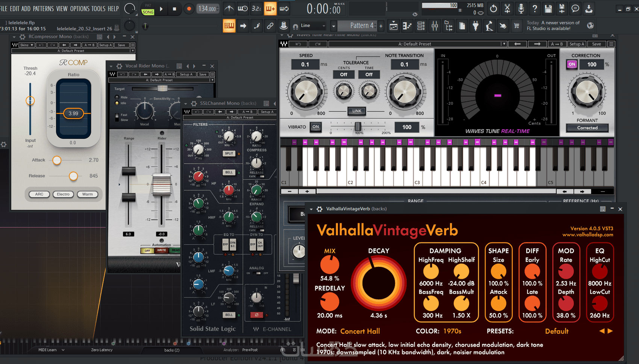639x364 pixels.
Task: Enable the Warm mode in RCompressor
Action: (x=88, y=194)
